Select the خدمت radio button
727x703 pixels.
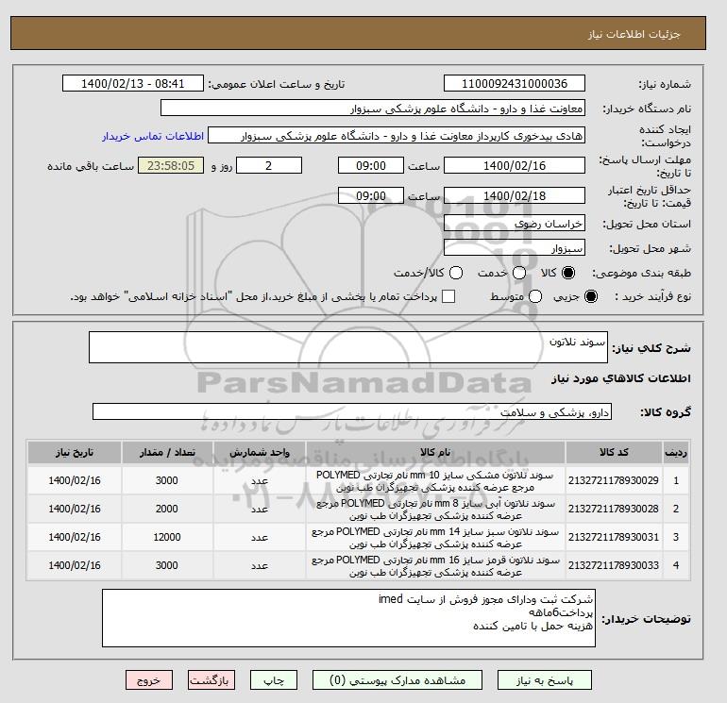coord(519,273)
